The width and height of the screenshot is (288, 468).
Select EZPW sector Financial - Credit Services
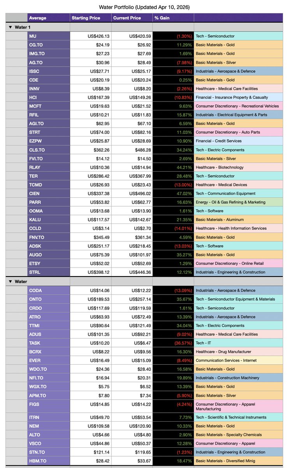(238, 141)
